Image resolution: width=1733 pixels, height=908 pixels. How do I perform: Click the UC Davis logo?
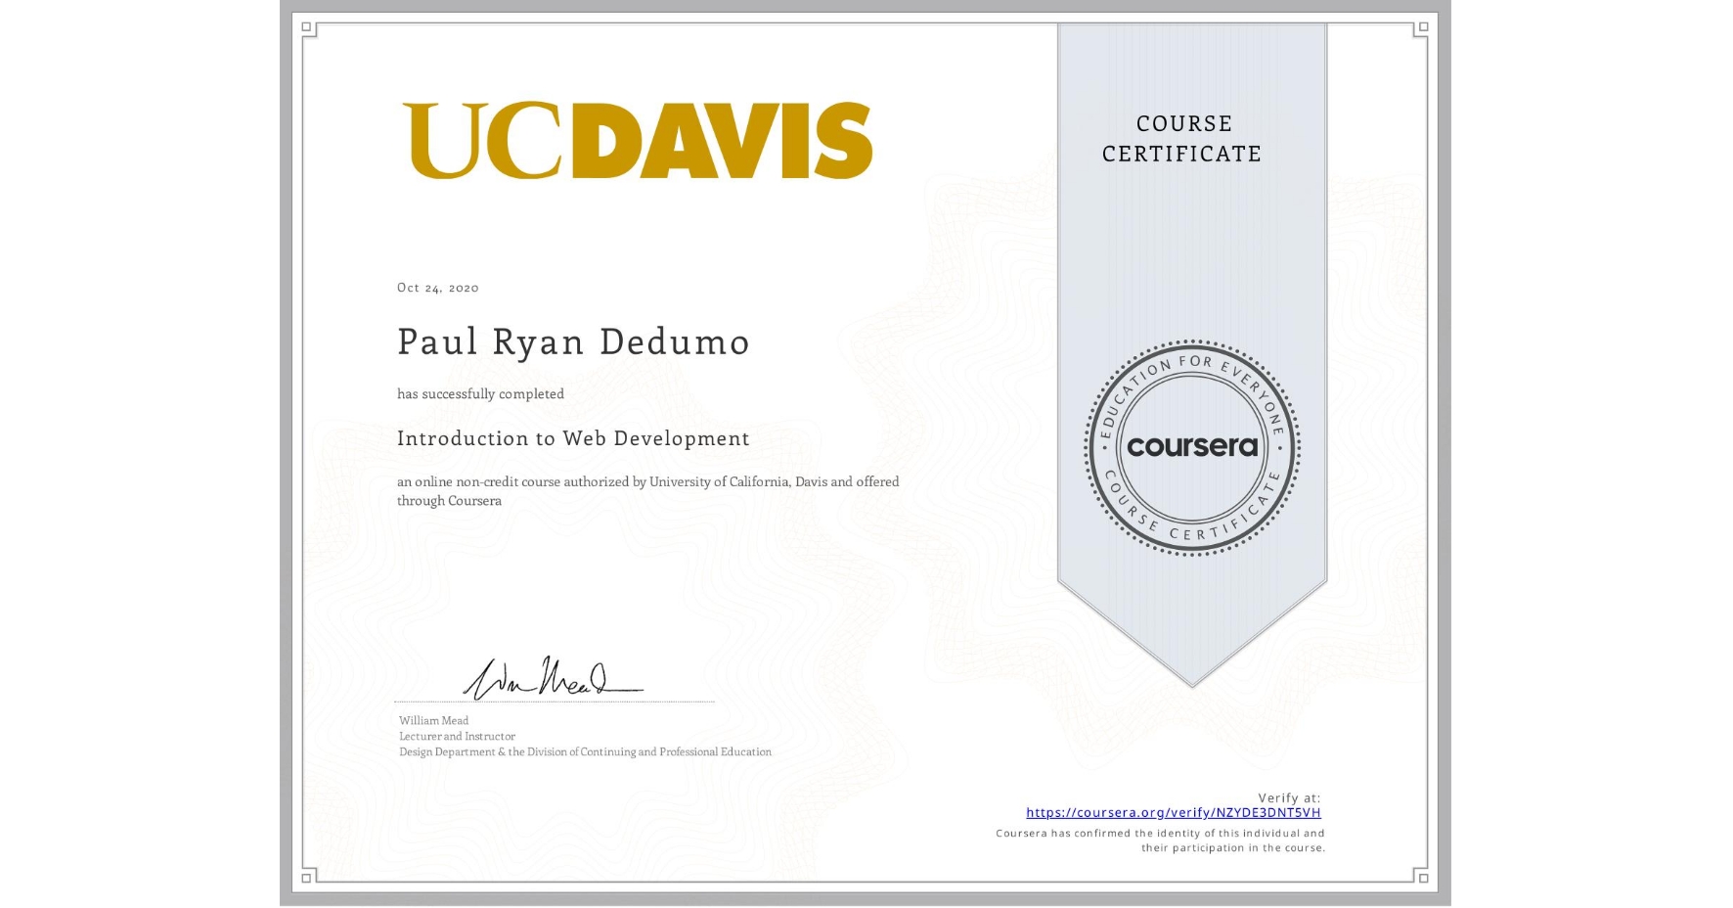click(x=637, y=140)
